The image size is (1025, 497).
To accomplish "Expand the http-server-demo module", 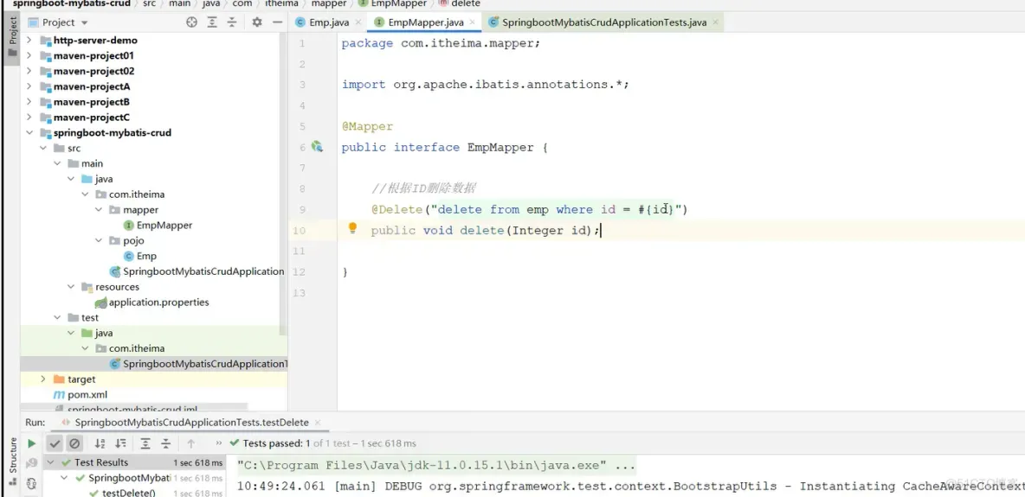I will (29, 40).
